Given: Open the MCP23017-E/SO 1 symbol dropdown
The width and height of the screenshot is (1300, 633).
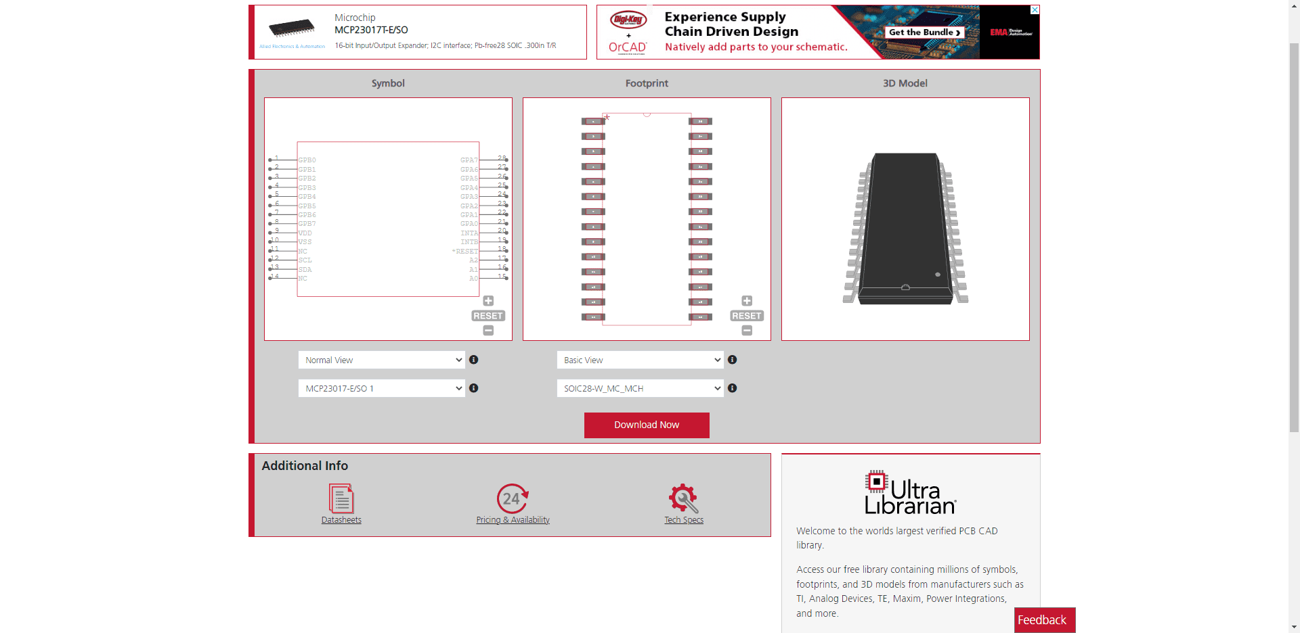Looking at the screenshot, I should click(x=382, y=388).
